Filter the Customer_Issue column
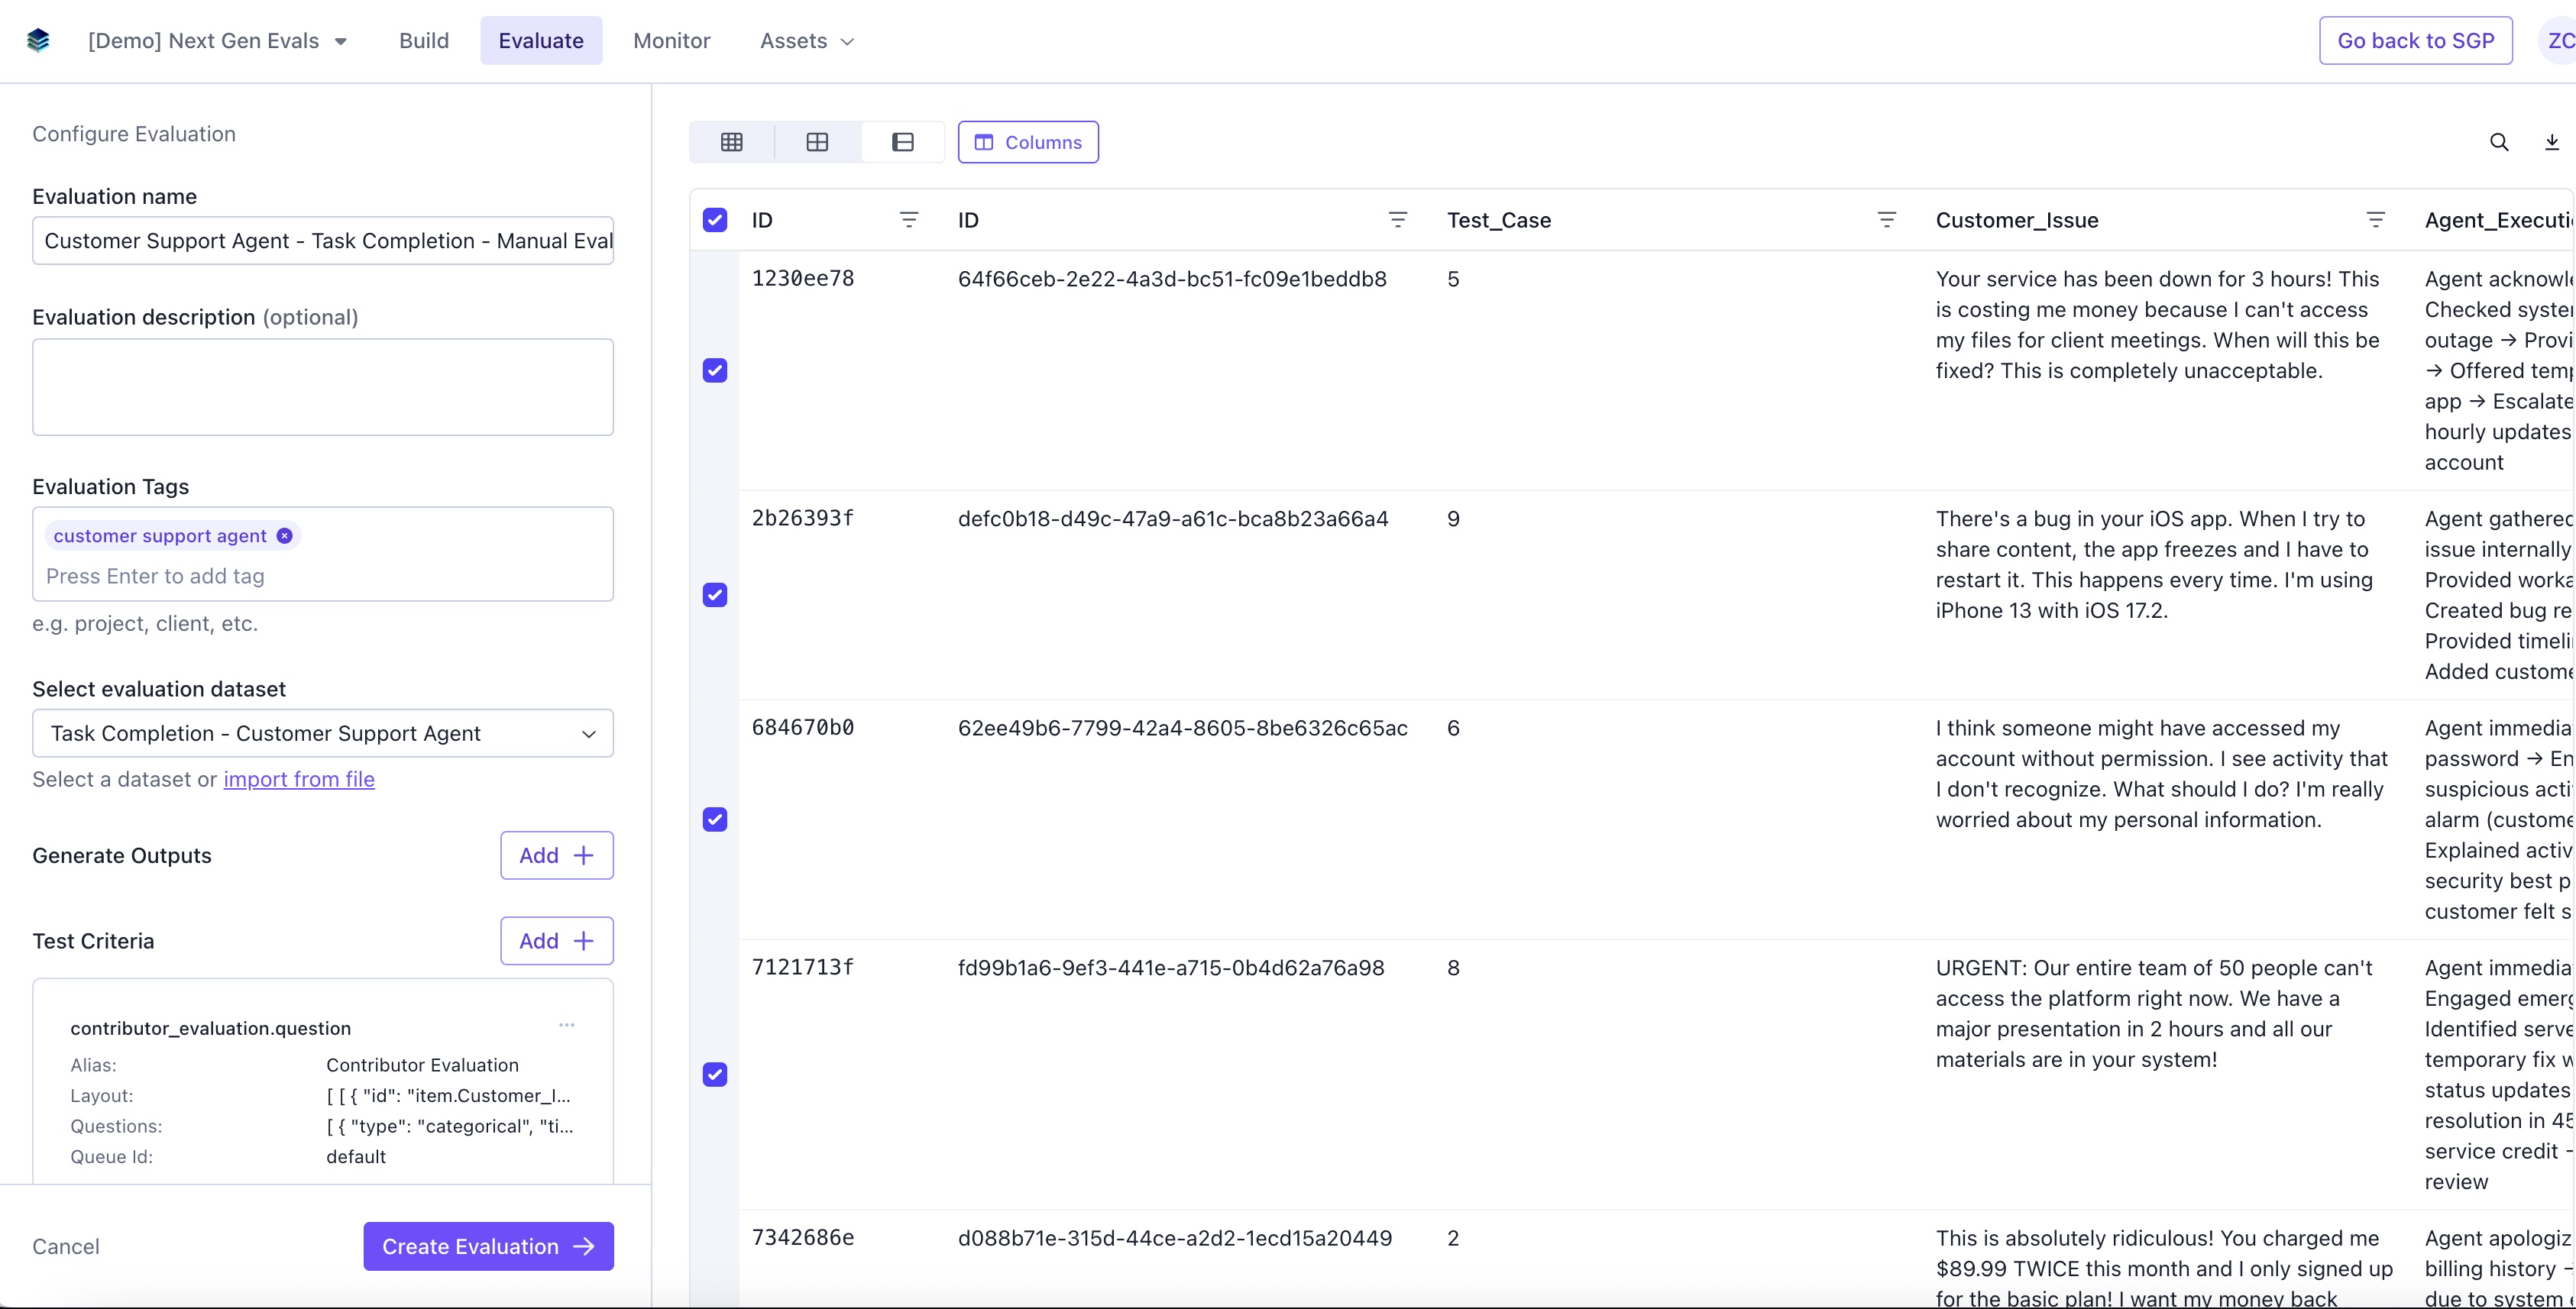Image resolution: width=2576 pixels, height=1309 pixels. 2376,220
